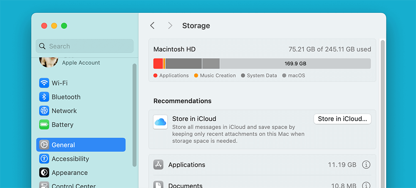
Task: Click the 10.8 MB Documents size value
Action: tap(344, 185)
